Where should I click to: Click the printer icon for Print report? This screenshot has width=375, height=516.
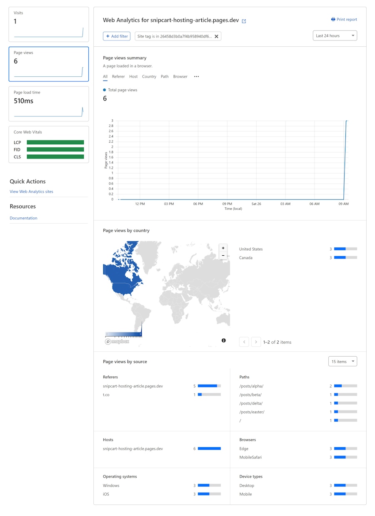pyautogui.click(x=333, y=20)
